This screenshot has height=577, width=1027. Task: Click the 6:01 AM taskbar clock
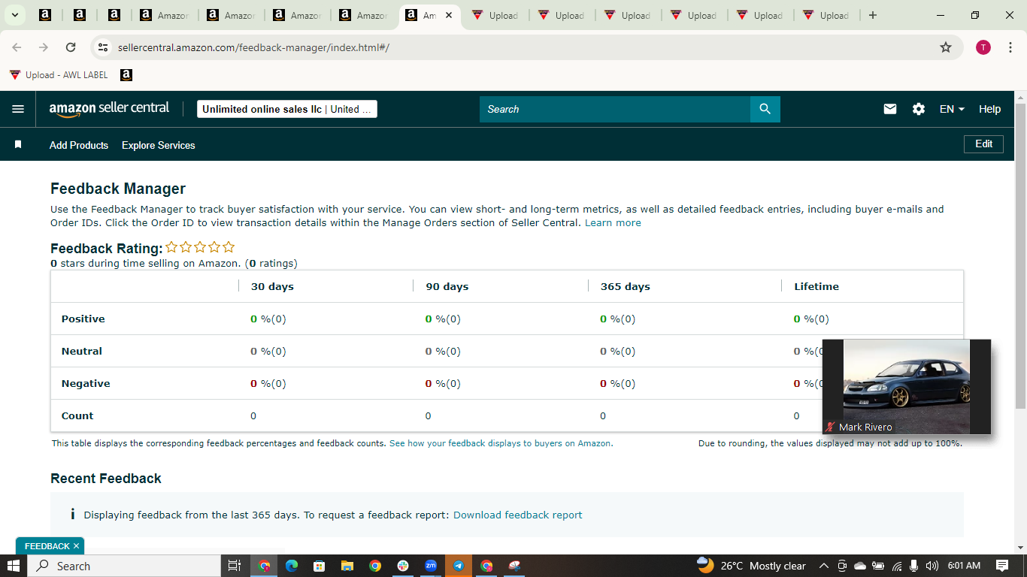pyautogui.click(x=965, y=566)
